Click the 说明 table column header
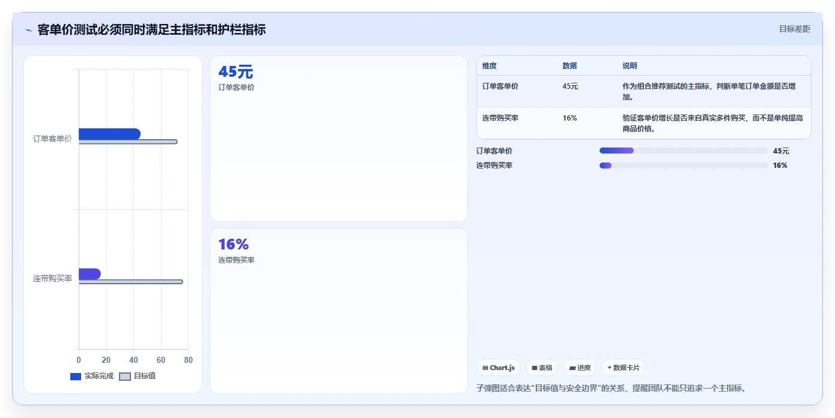835x418 pixels. [x=630, y=66]
